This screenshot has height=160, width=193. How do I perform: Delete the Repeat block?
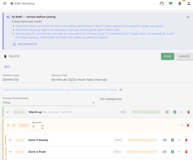[188, 125]
